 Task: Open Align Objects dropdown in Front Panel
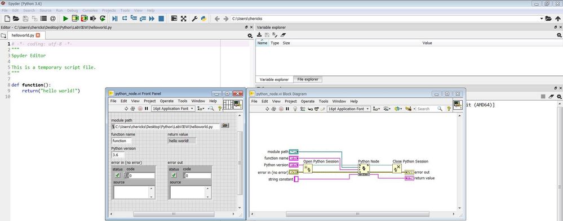[x=201, y=109]
